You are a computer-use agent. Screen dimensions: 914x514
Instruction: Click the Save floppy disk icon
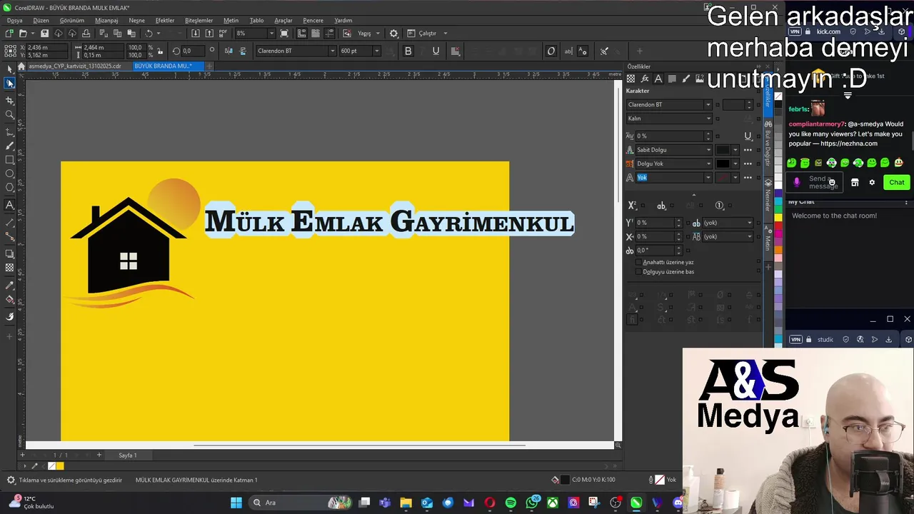click(44, 34)
